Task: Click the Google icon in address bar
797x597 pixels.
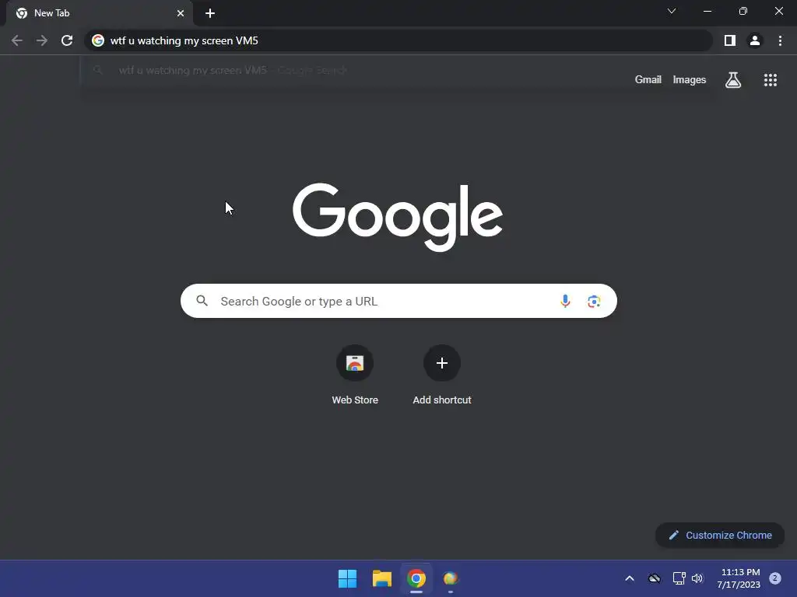Action: tap(98, 40)
